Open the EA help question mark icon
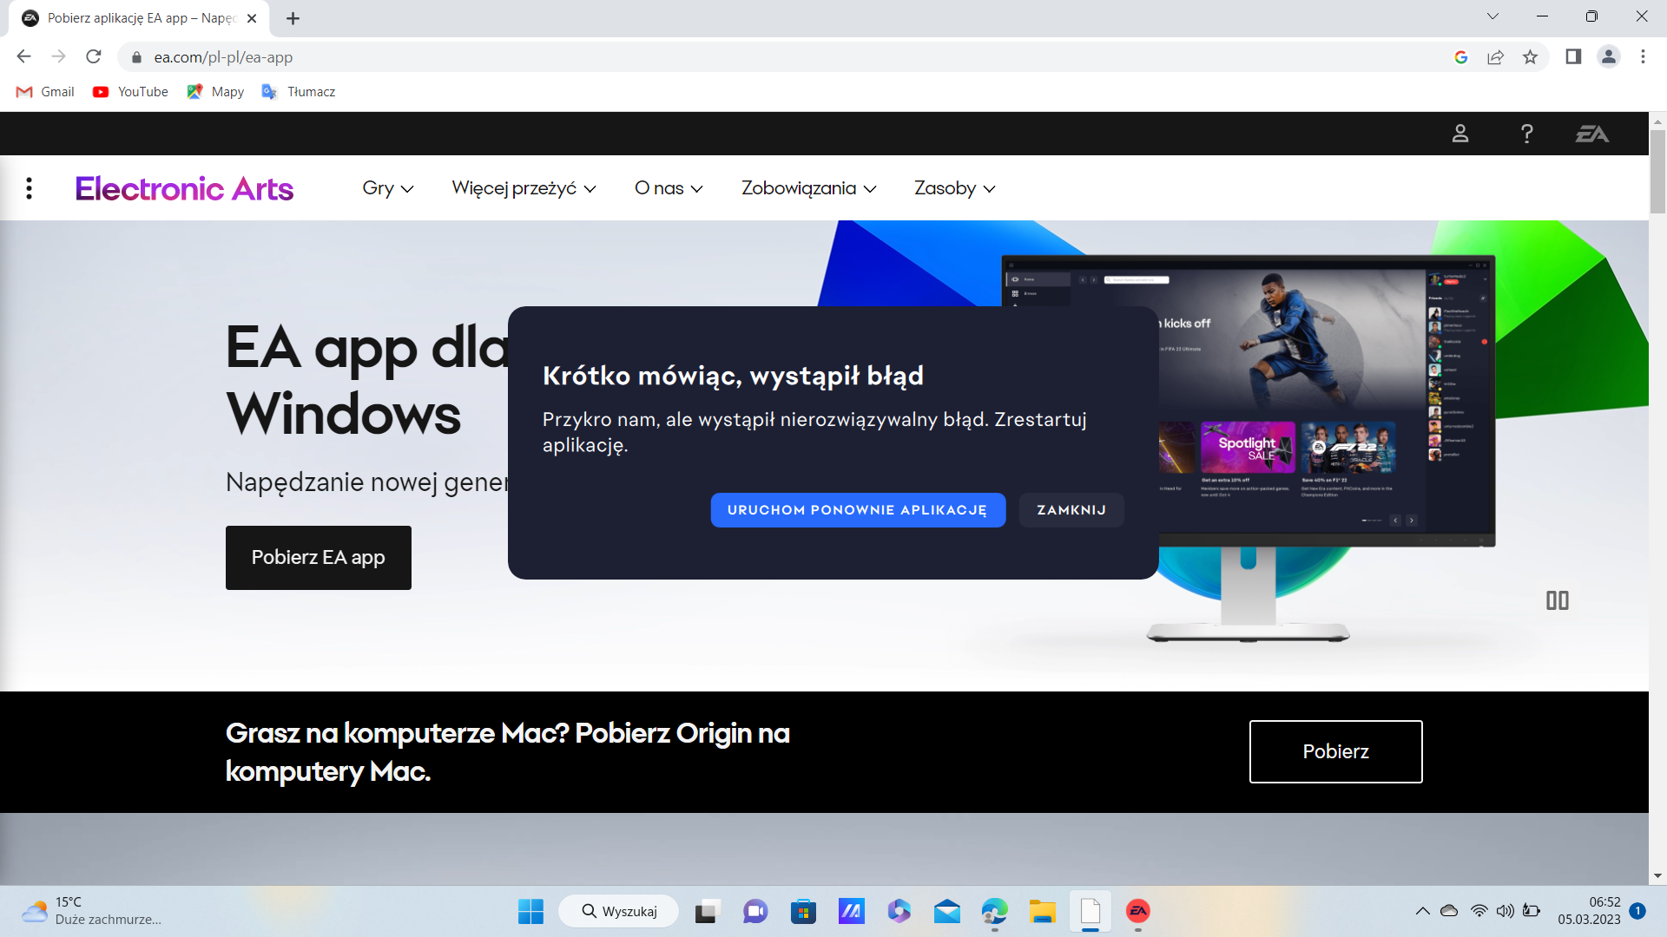The image size is (1667, 937). click(x=1527, y=134)
